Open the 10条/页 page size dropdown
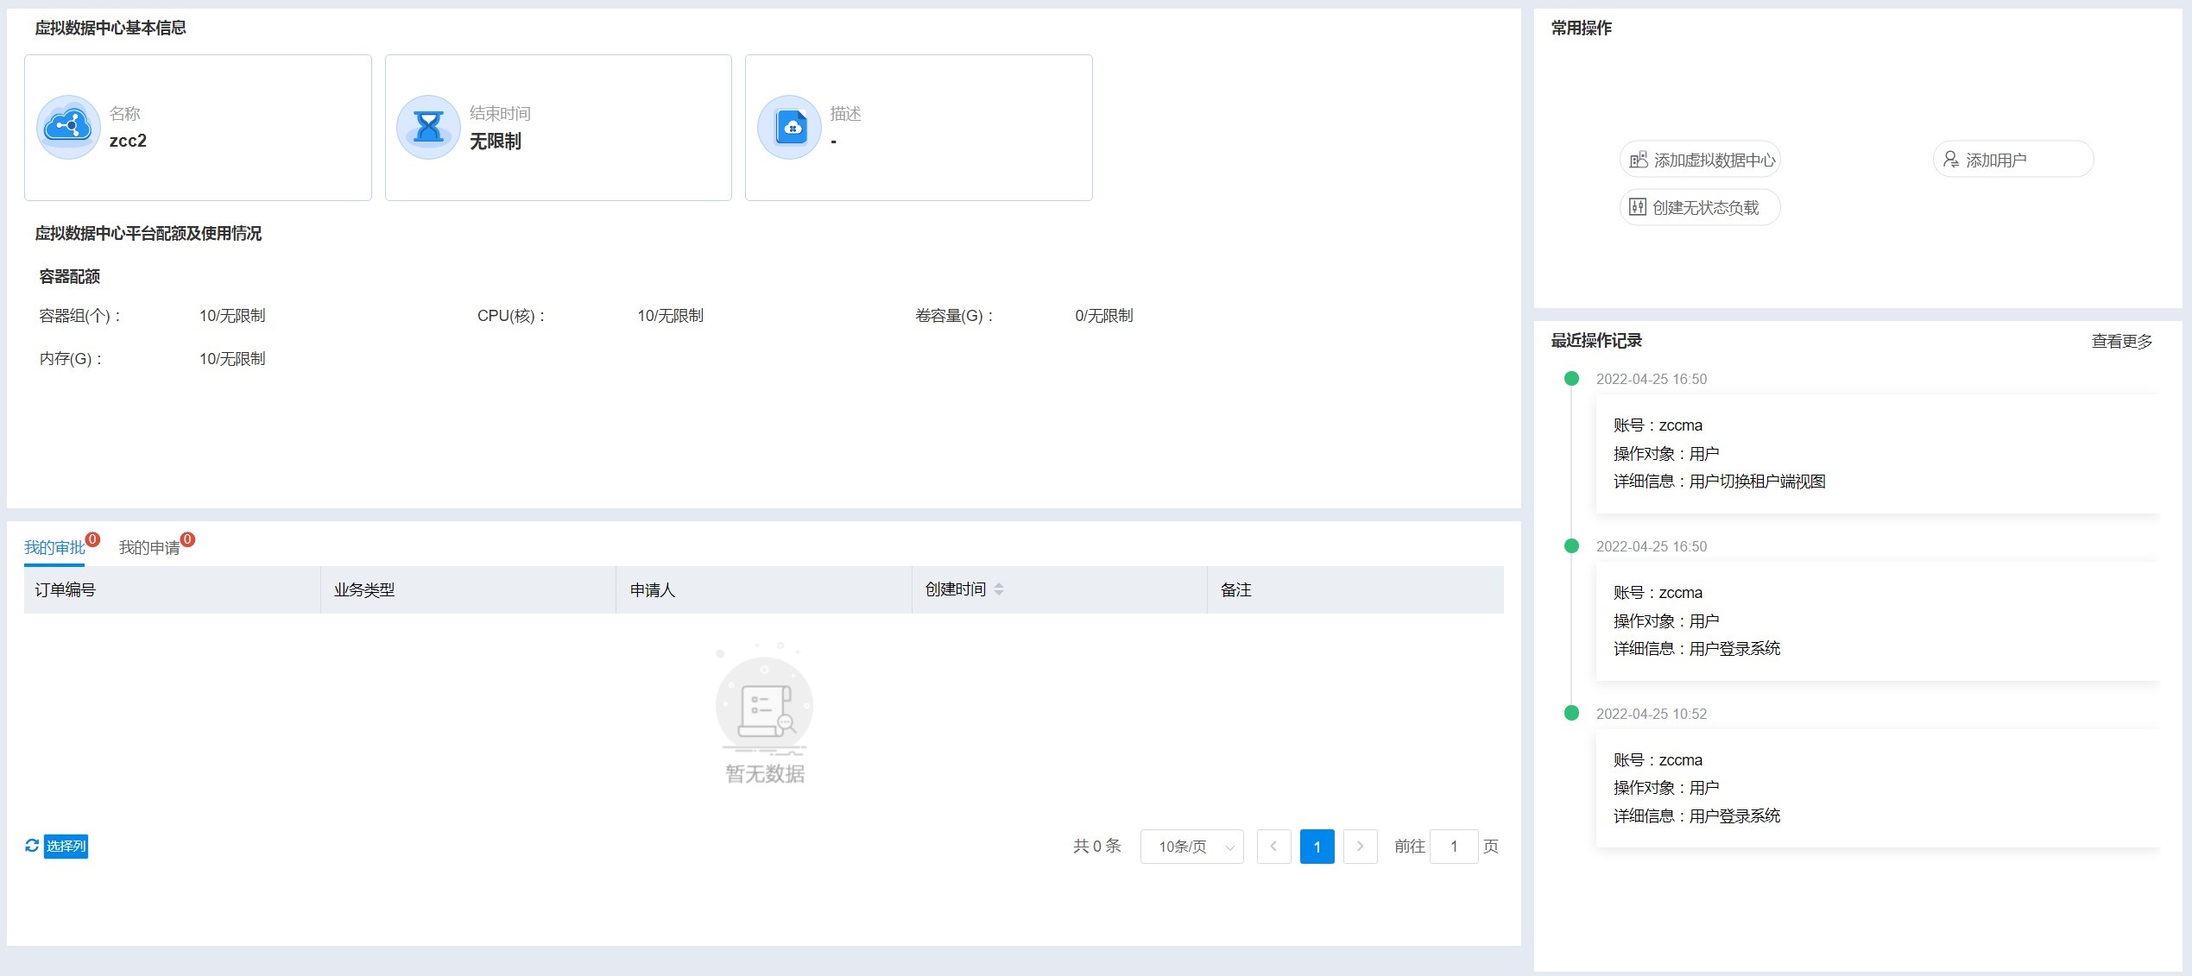 click(1191, 847)
